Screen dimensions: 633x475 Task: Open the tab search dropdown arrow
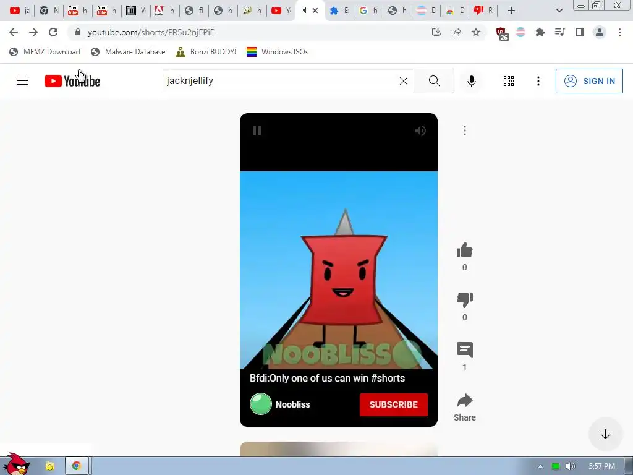(559, 11)
